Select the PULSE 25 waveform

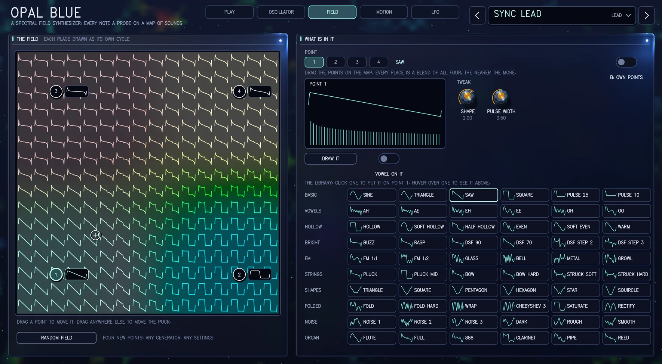pyautogui.click(x=576, y=195)
